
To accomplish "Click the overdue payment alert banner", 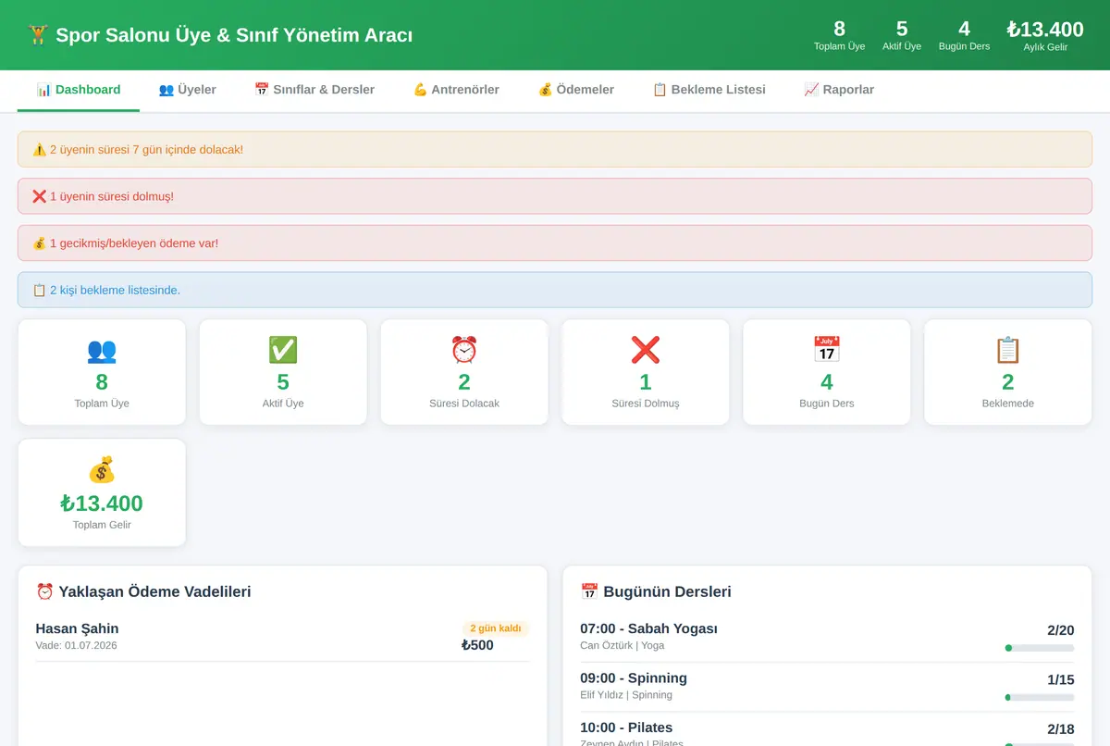I will [555, 243].
